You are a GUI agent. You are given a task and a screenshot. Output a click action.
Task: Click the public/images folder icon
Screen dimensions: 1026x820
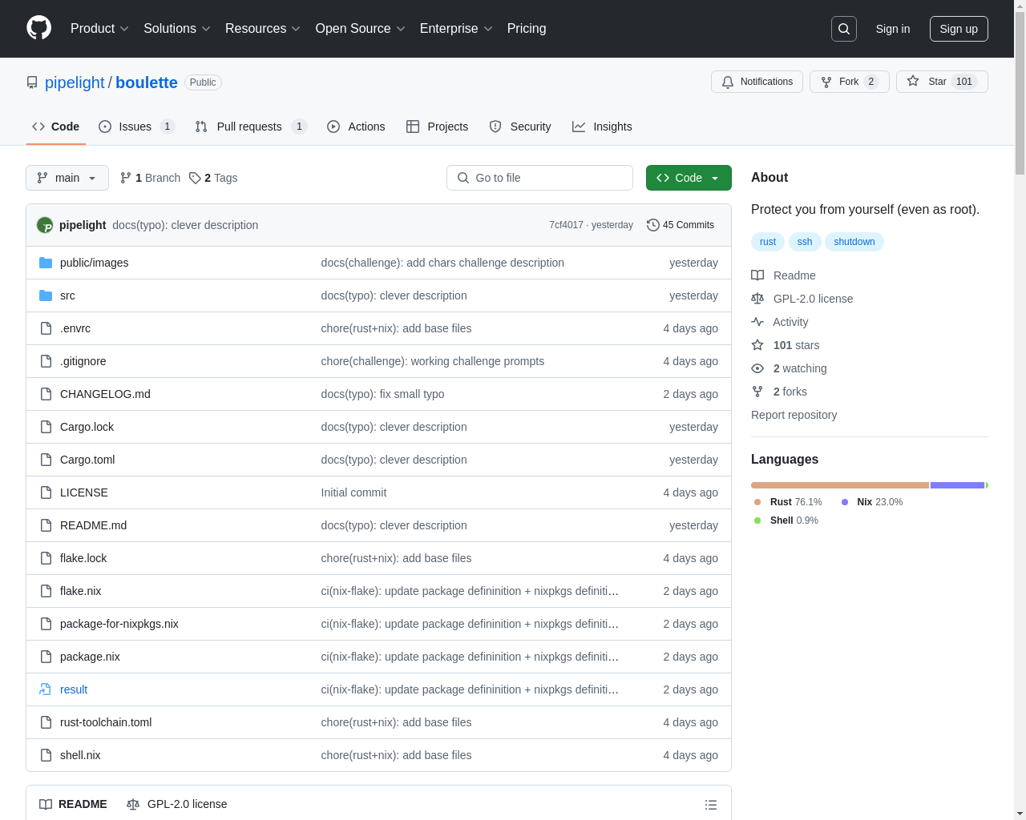tap(46, 263)
